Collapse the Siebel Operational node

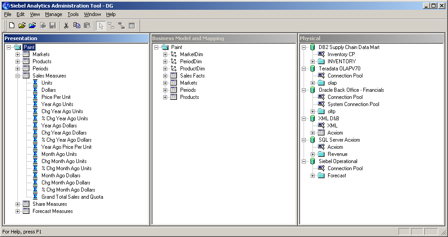point(304,162)
